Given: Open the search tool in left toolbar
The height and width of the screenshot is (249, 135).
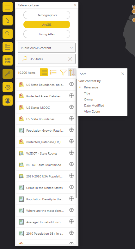Looking at the screenshot, I should click(8, 34).
